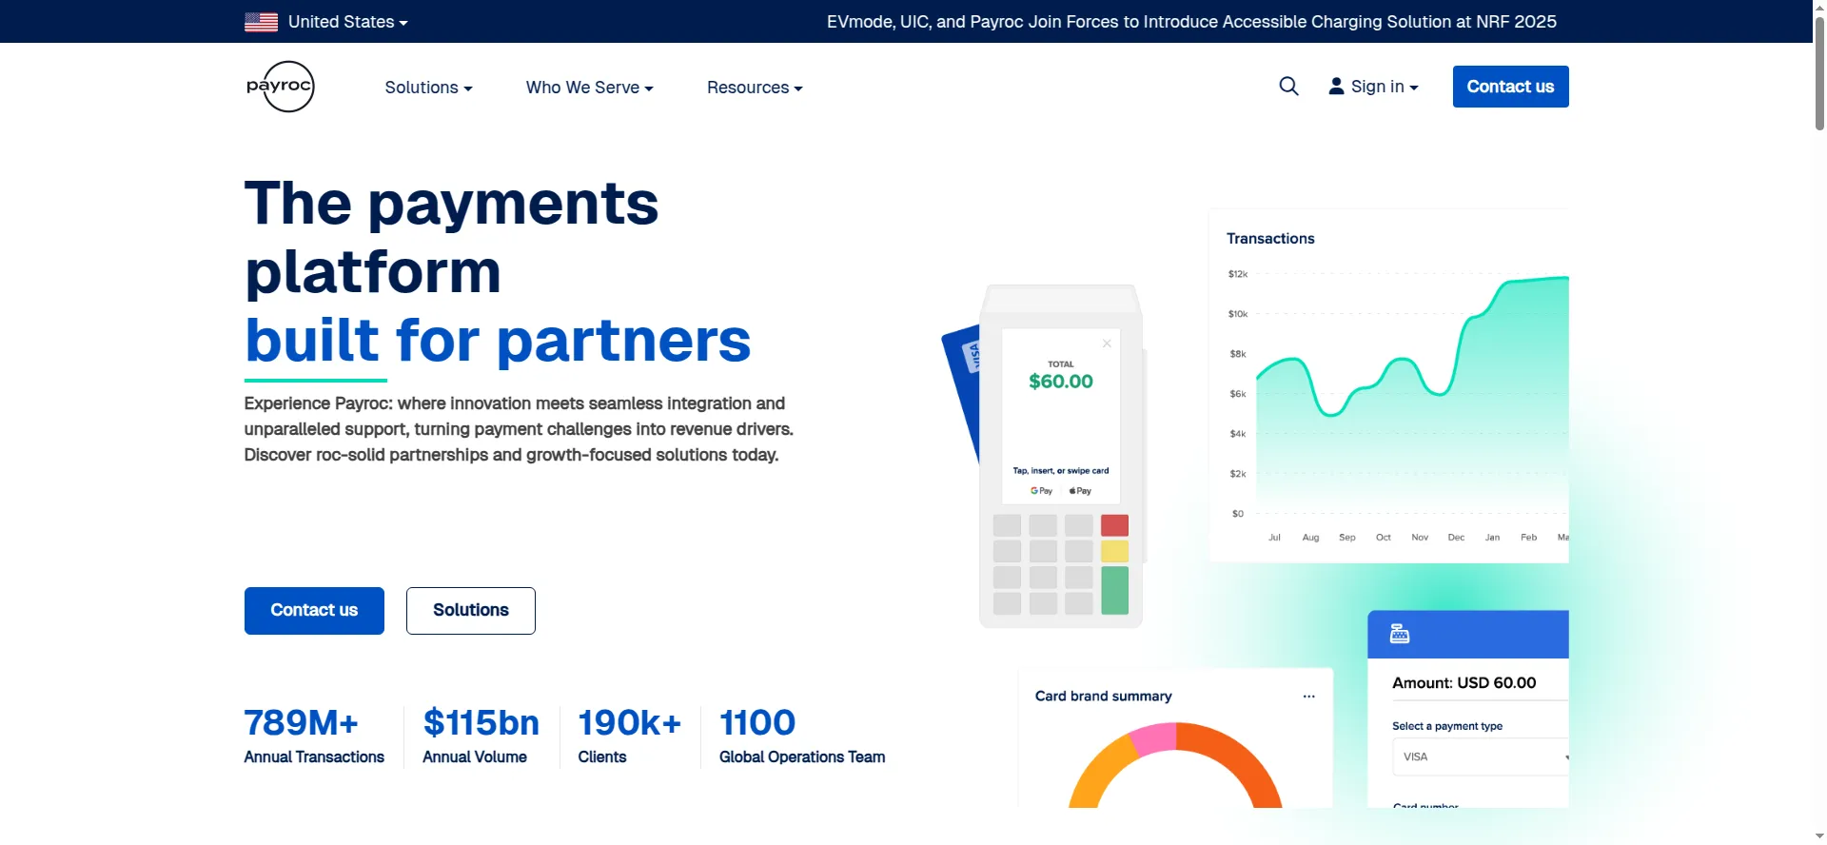This screenshot has width=1827, height=845.
Task: Click the page's vertical scrollbar
Action: click(x=1818, y=76)
